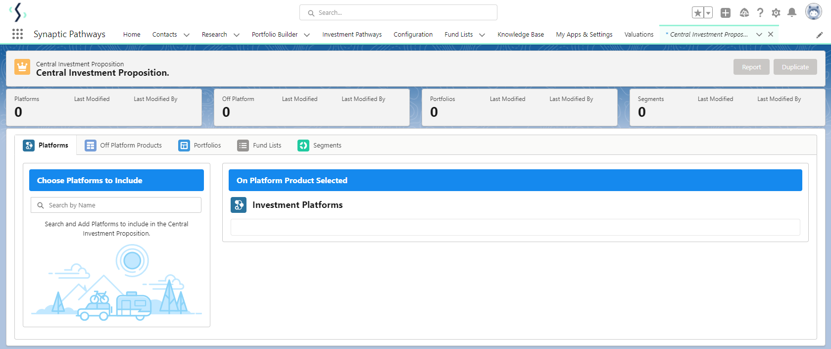
Task: Click the Platforms tab icon
Action: pyautogui.click(x=29, y=145)
